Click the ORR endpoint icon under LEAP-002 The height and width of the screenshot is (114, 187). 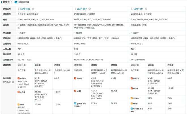[x=18, y=104]
